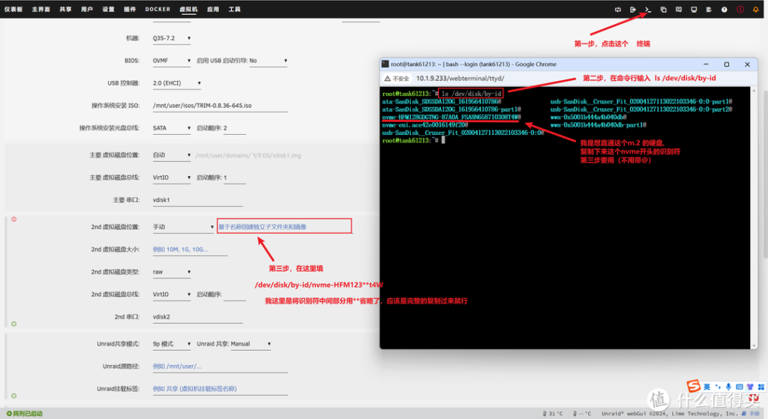Remove 2nd vdisk with red minus icon

[x=13, y=219]
